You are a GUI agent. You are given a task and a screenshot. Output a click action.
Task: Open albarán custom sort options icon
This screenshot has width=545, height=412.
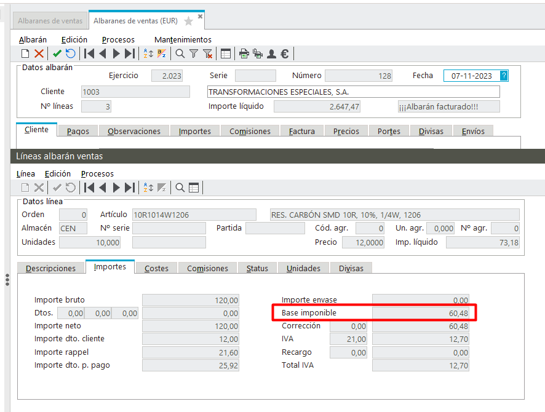(162, 53)
